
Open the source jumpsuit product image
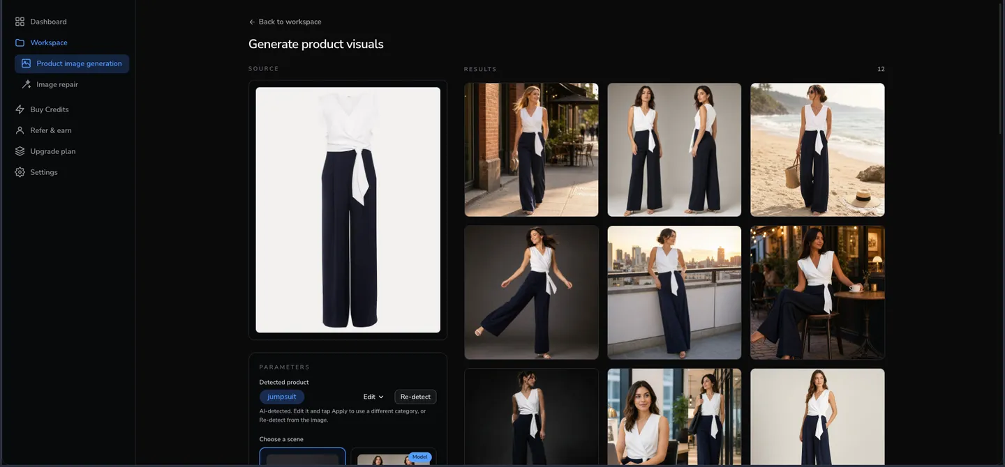pos(348,210)
